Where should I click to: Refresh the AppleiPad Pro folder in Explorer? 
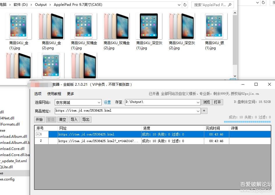(185, 5)
